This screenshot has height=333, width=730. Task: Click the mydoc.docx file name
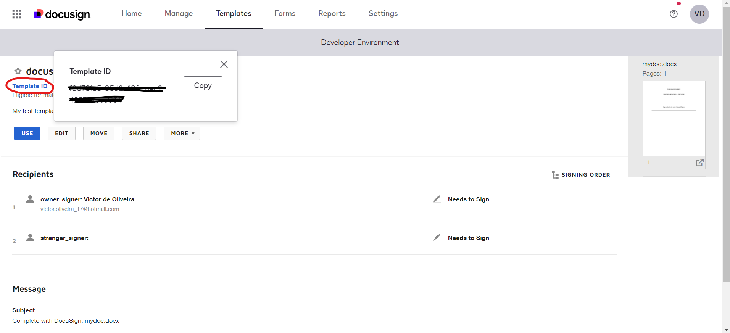tap(659, 64)
